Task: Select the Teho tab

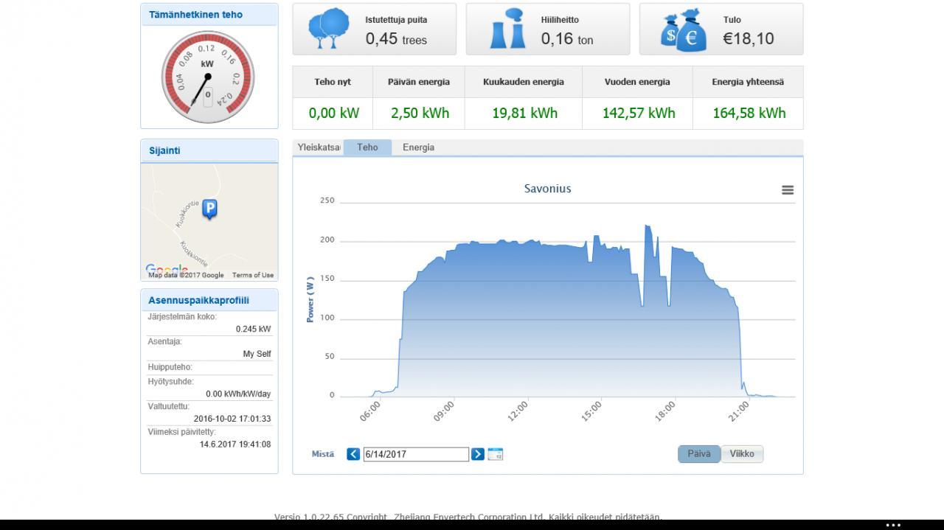Action: 367,147
